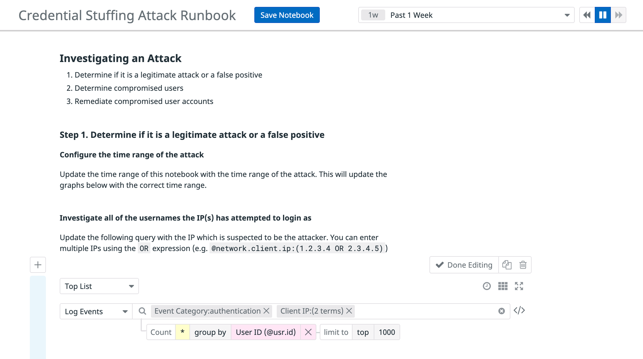Click the 1000 limit value to edit it

pos(387,332)
